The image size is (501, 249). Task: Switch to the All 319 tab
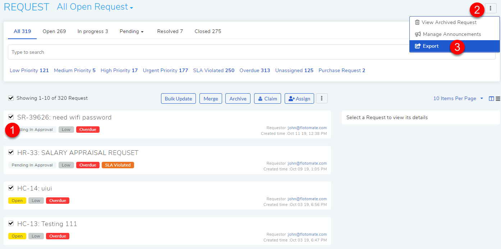point(22,31)
